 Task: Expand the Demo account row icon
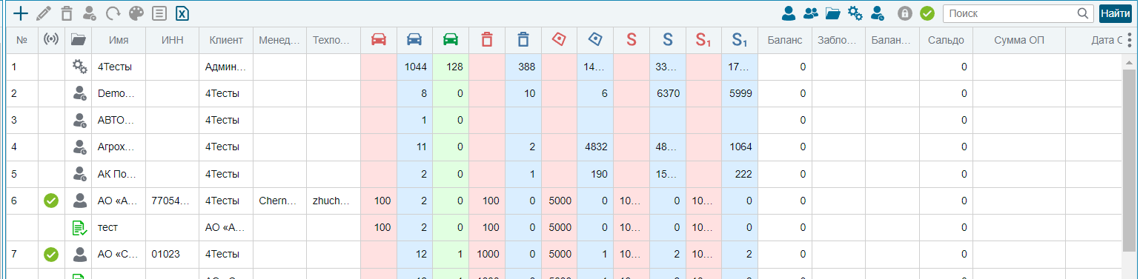(80, 93)
